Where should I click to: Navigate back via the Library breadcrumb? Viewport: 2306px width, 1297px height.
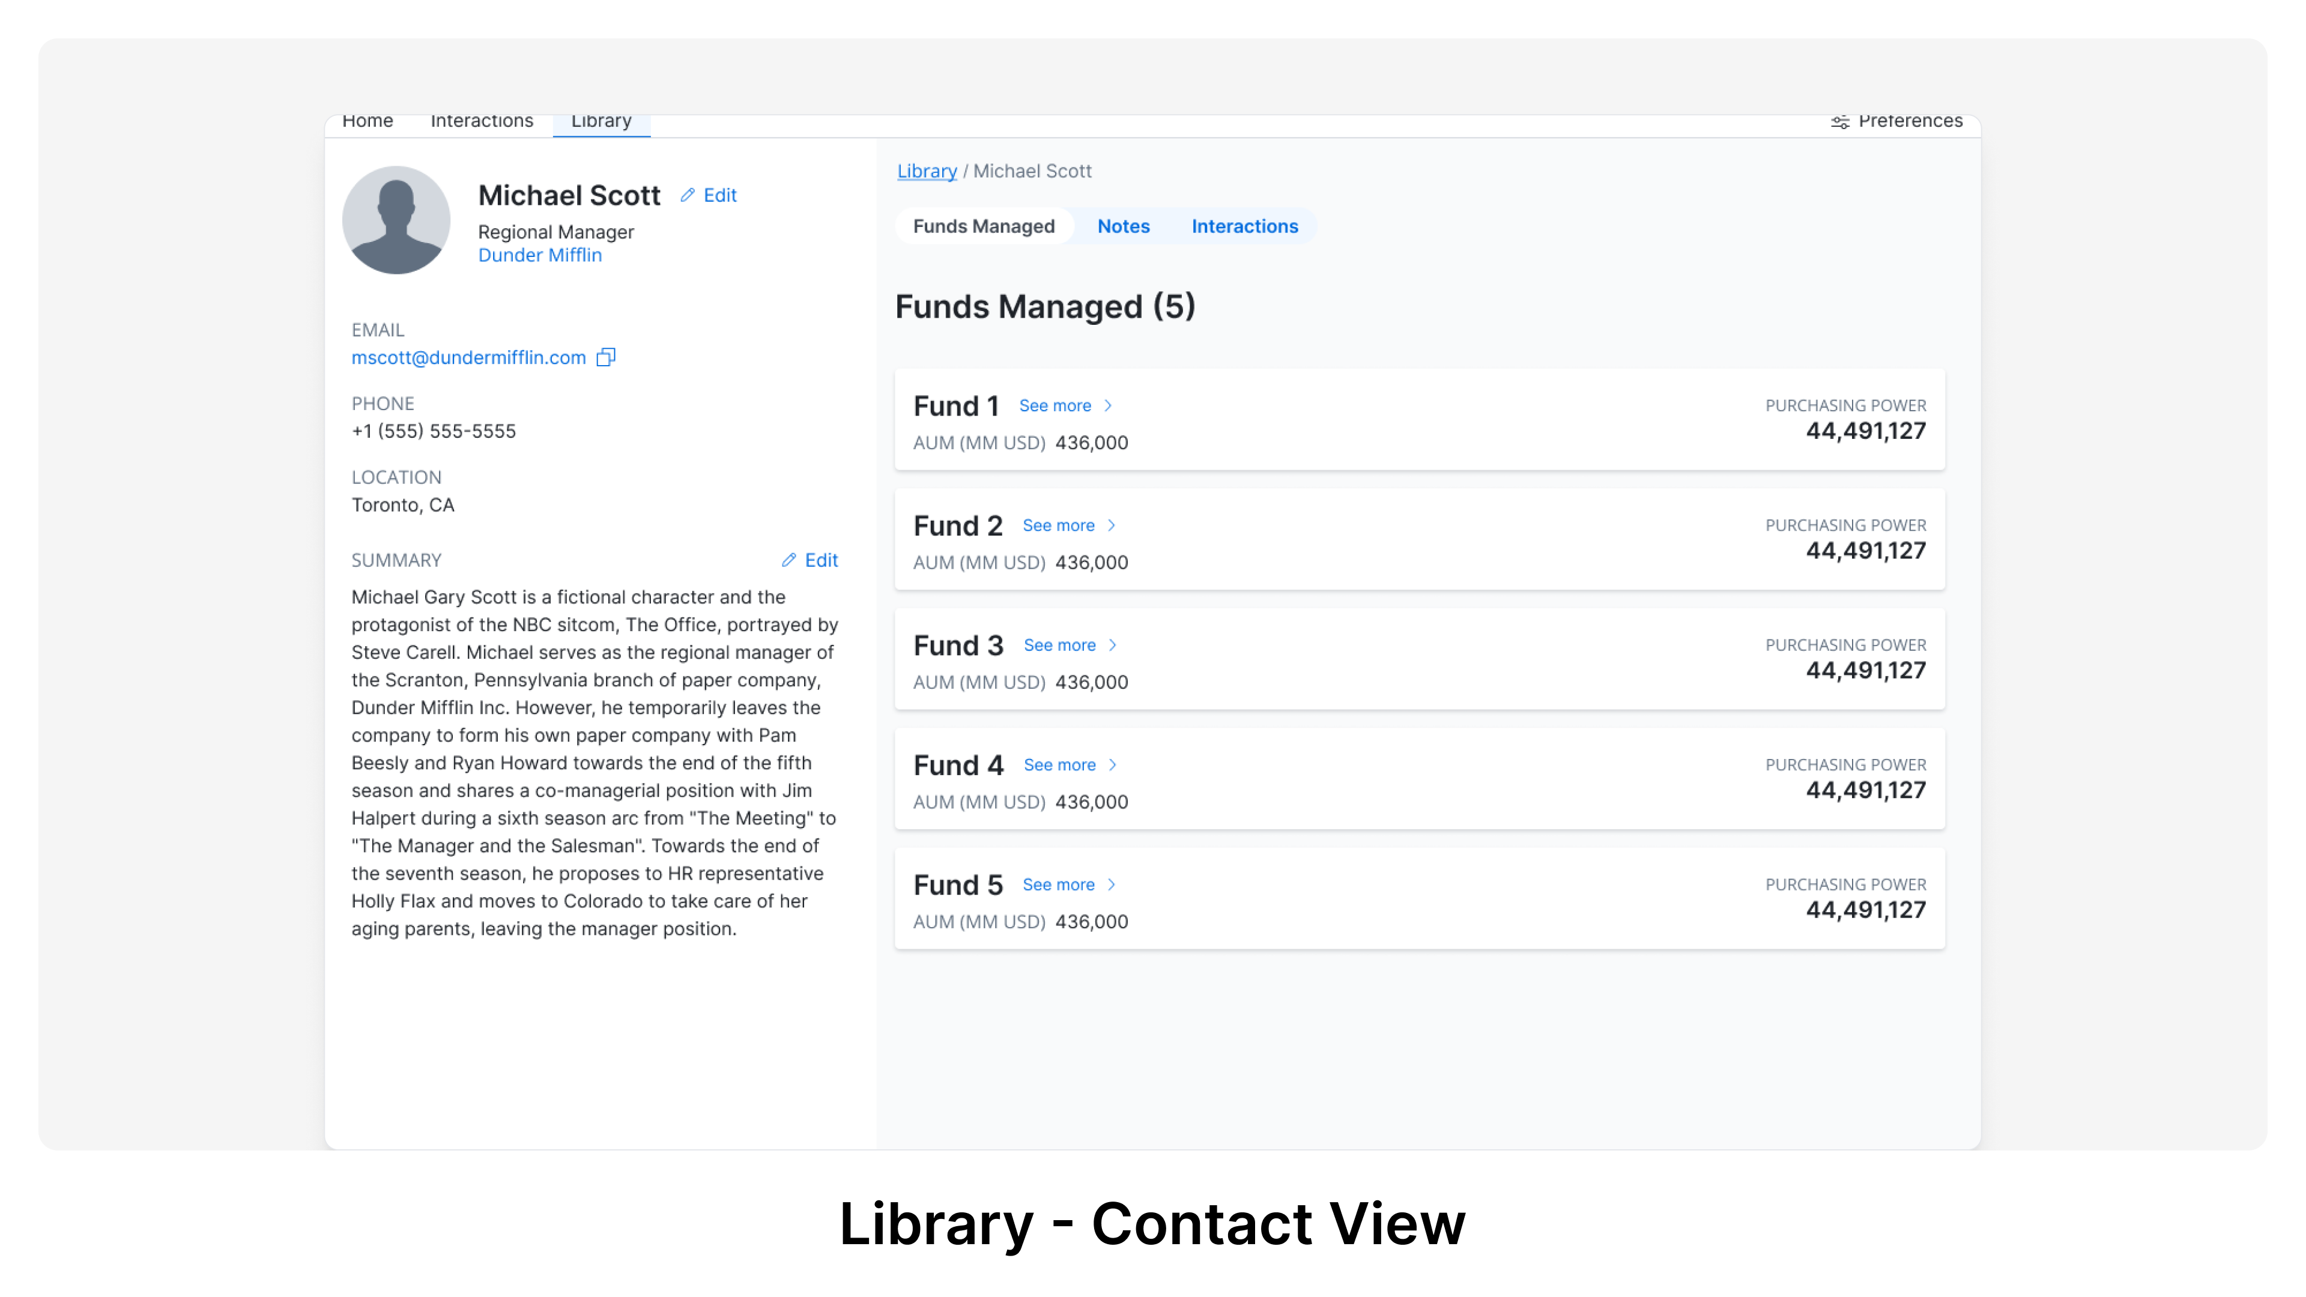tap(927, 171)
